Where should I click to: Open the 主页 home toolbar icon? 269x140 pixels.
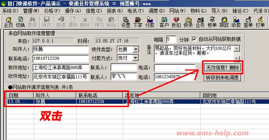click(x=8, y=22)
